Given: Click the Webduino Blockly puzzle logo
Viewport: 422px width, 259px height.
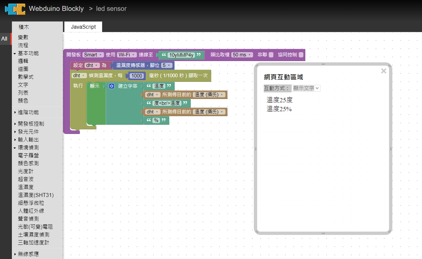Looking at the screenshot, I should 15,9.
